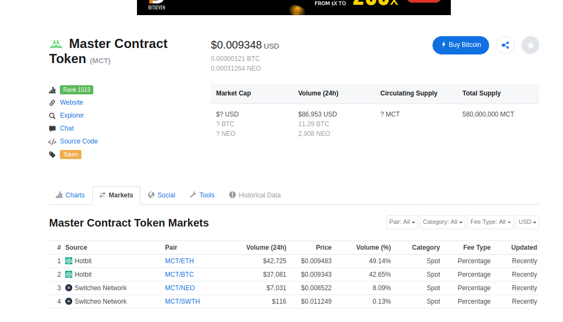Click the Token tag badge
Image resolution: width=563 pixels, height=322 pixels.
(70, 154)
